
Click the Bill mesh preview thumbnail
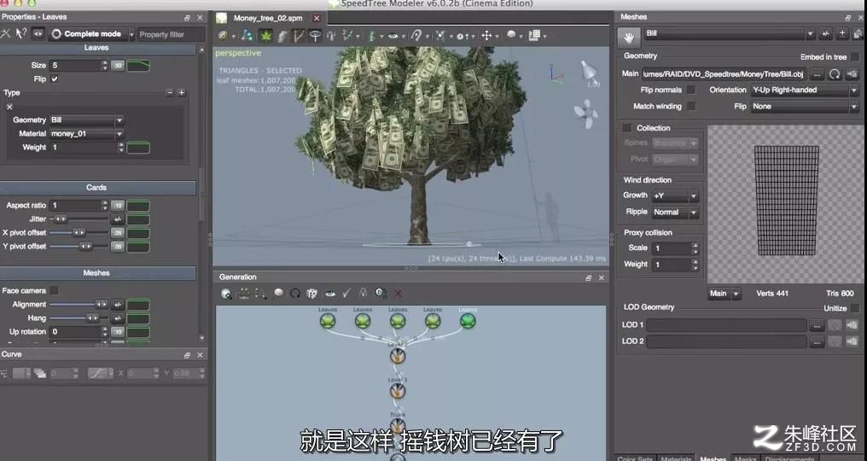(x=786, y=204)
